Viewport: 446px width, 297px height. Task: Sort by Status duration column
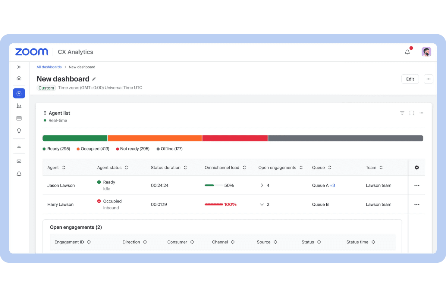(x=185, y=168)
